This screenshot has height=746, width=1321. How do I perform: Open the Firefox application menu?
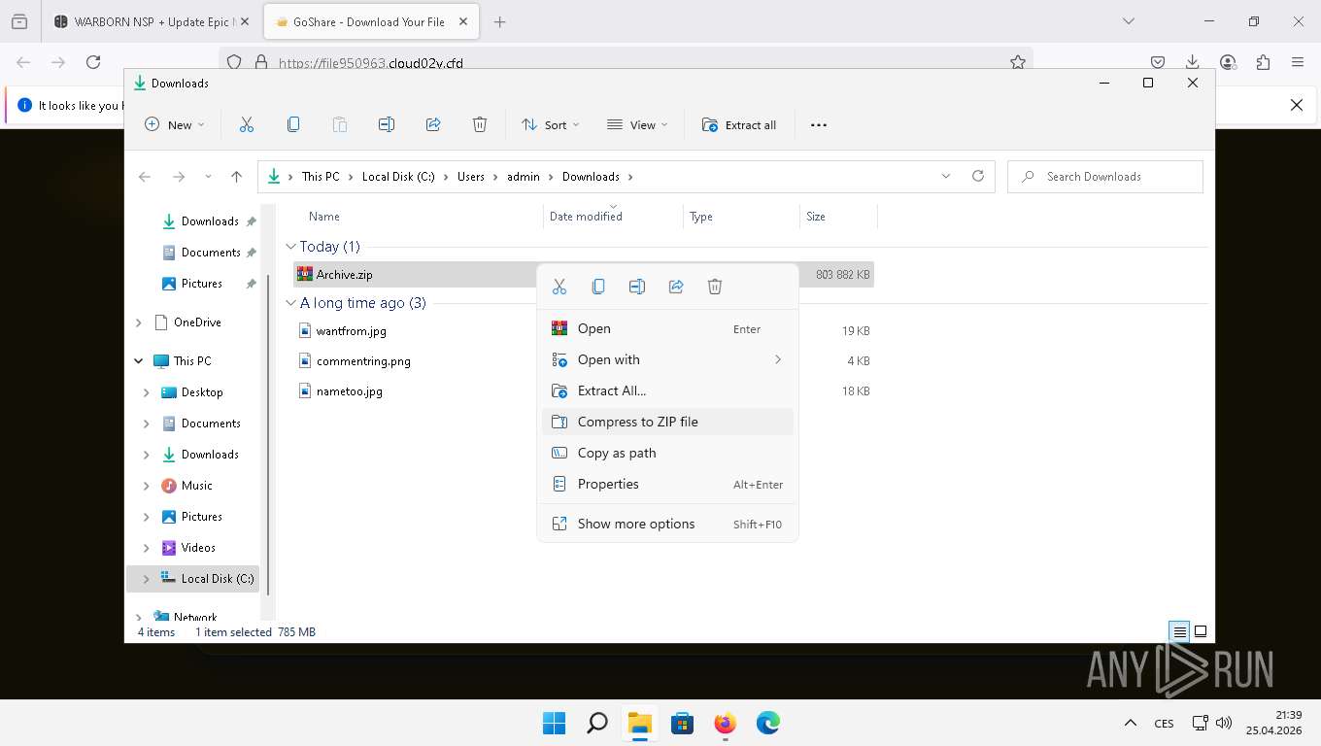(1298, 62)
